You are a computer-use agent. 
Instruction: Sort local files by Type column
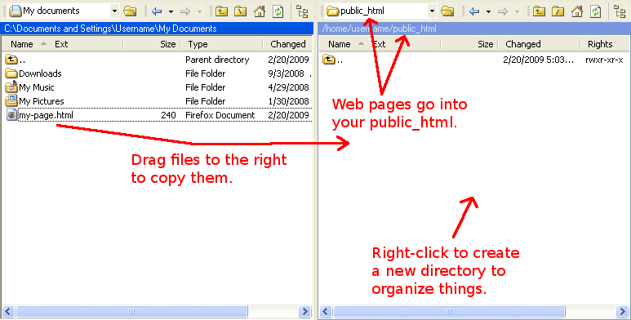(198, 44)
